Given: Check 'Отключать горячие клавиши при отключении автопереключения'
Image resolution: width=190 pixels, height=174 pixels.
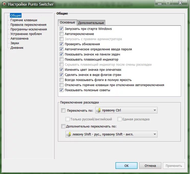Looking at the screenshot, I should [61, 85].
